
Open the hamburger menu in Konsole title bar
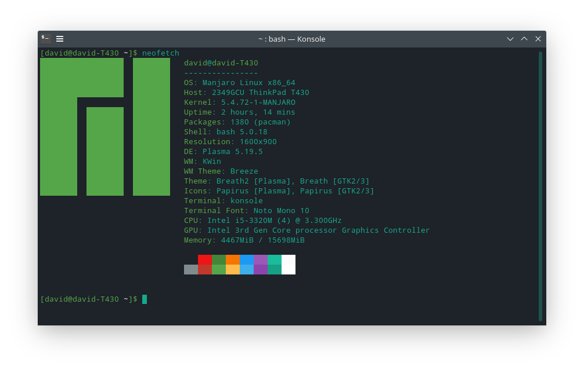click(x=60, y=39)
